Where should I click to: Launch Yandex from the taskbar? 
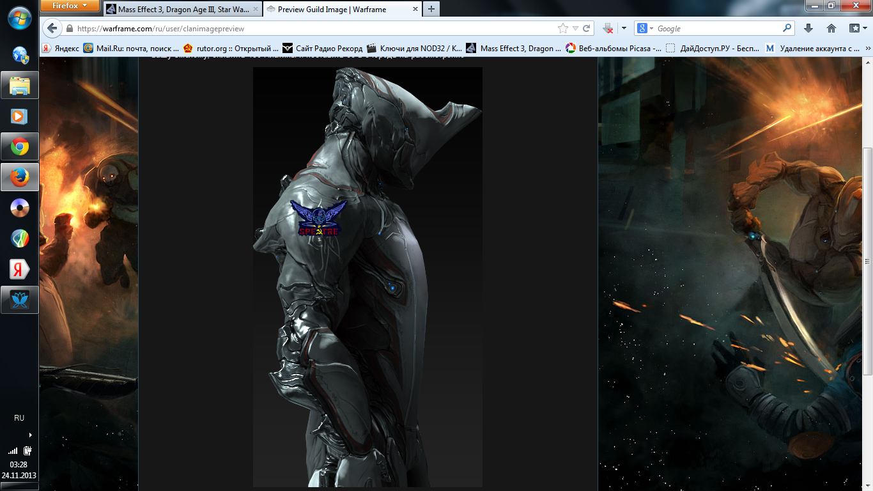(20, 269)
